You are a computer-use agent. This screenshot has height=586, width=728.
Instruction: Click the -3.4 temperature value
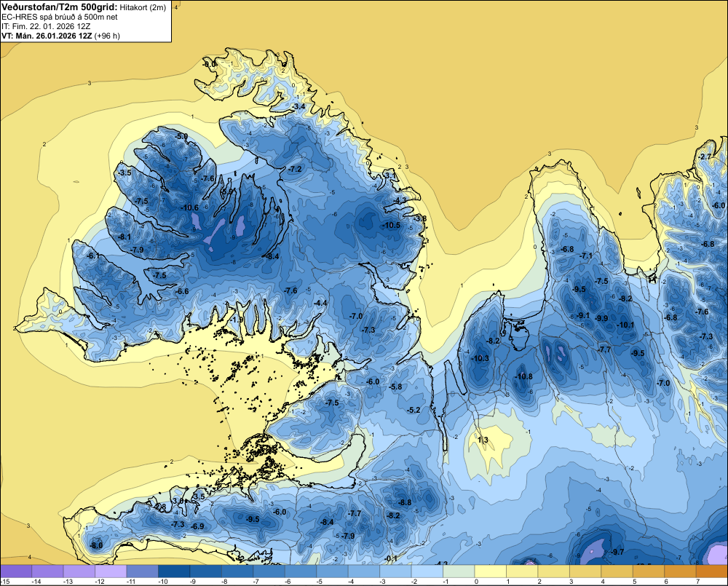298,107
